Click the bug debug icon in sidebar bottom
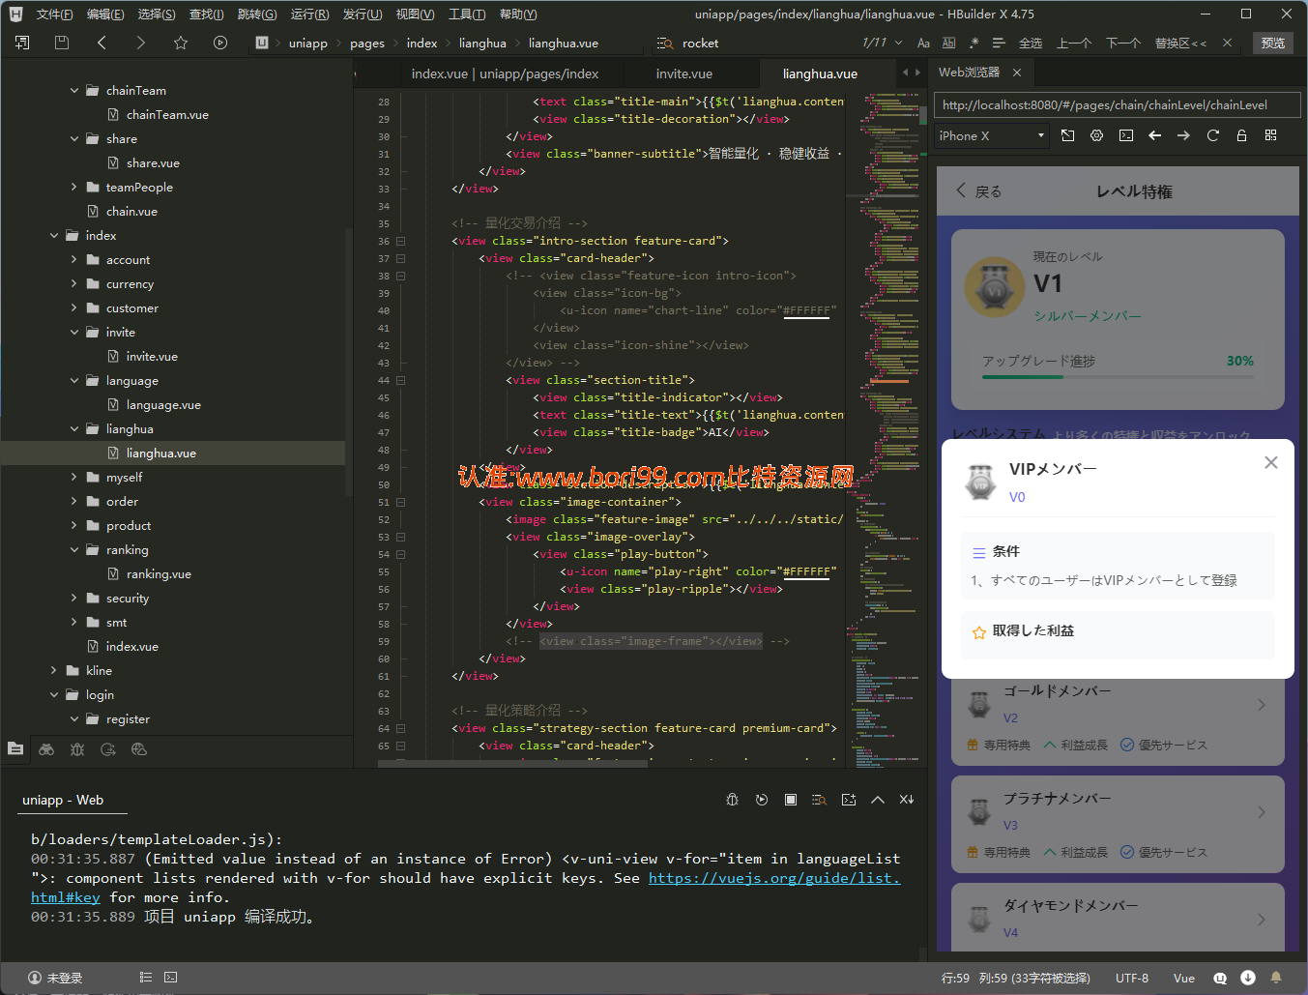 77,749
